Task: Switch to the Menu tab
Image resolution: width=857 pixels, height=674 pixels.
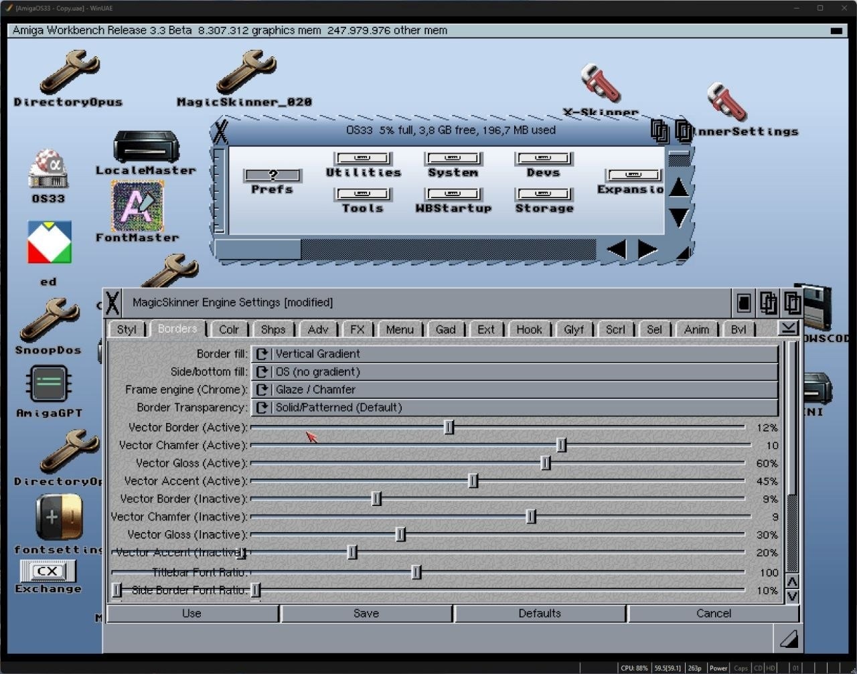Action: point(400,329)
